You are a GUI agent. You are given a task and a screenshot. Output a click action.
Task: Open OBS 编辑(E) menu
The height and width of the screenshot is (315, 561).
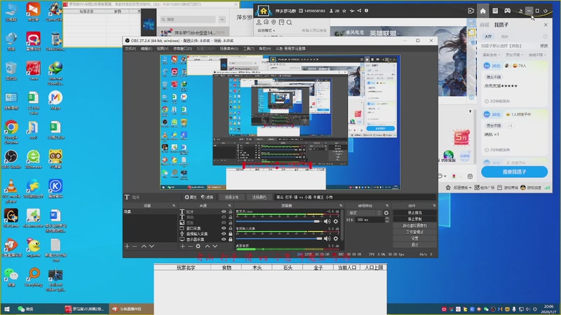(147, 48)
